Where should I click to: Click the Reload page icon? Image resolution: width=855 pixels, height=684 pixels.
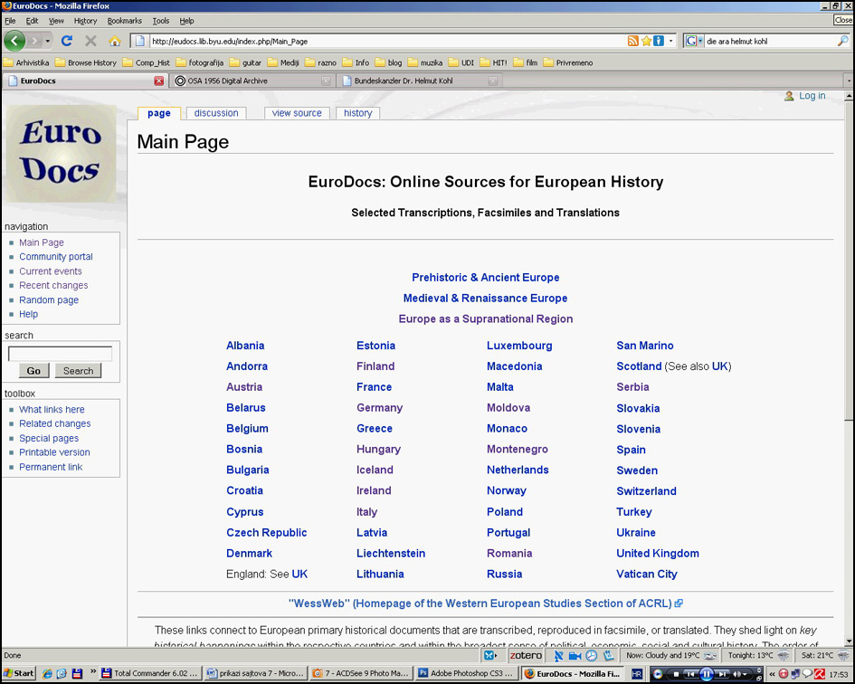coord(66,41)
